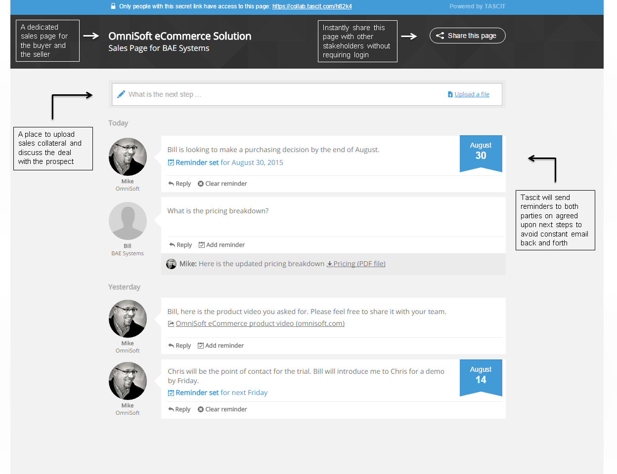Image resolution: width=617 pixels, height=474 pixels.
Task: Click the lock icon in top banner
Action: 113,6
